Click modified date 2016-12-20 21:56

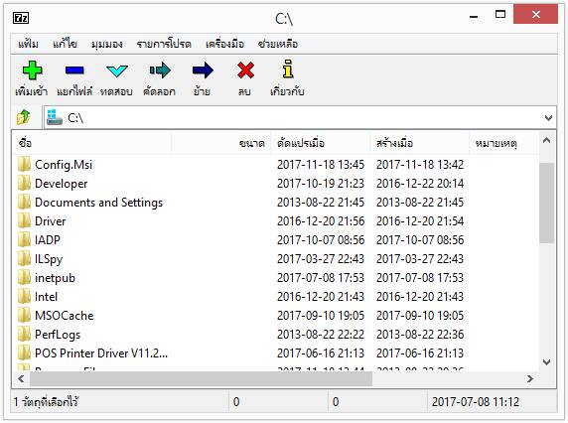(x=321, y=220)
